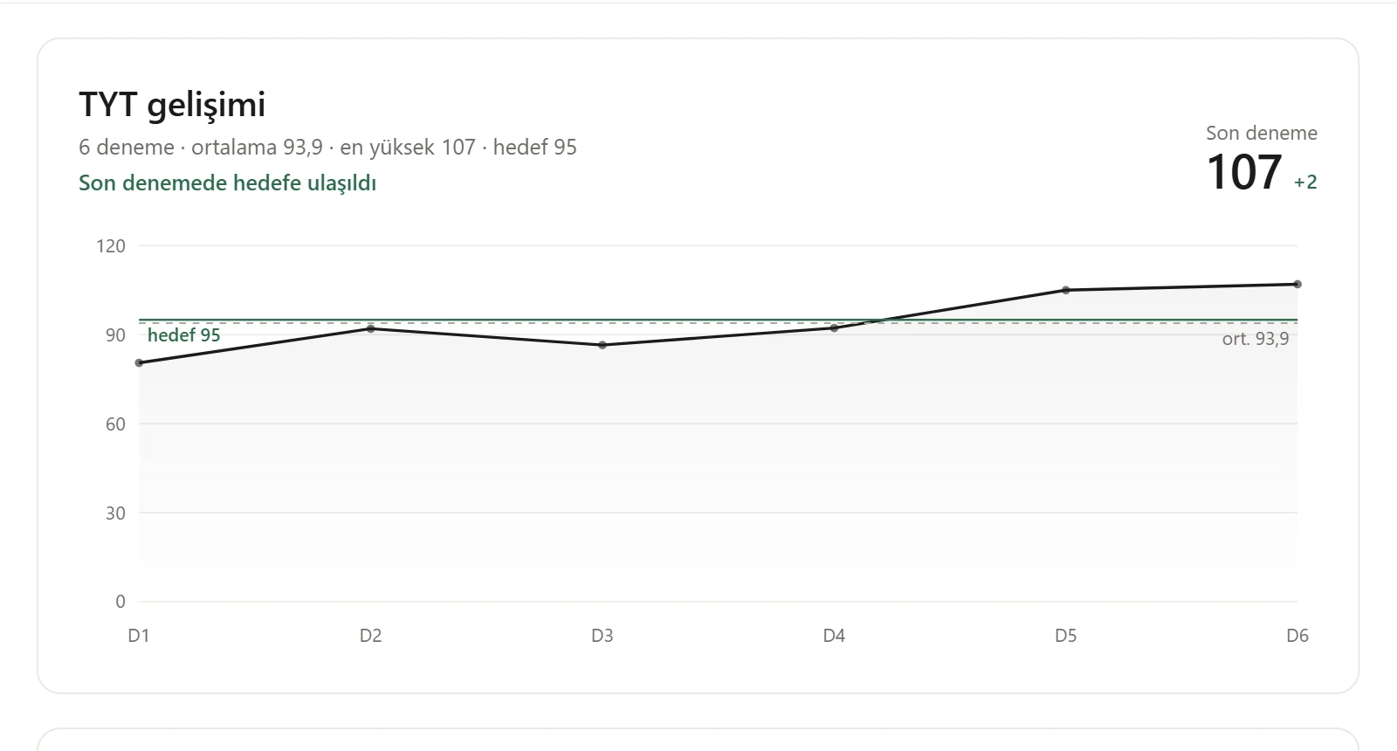Click the D2 x-axis label

[371, 635]
